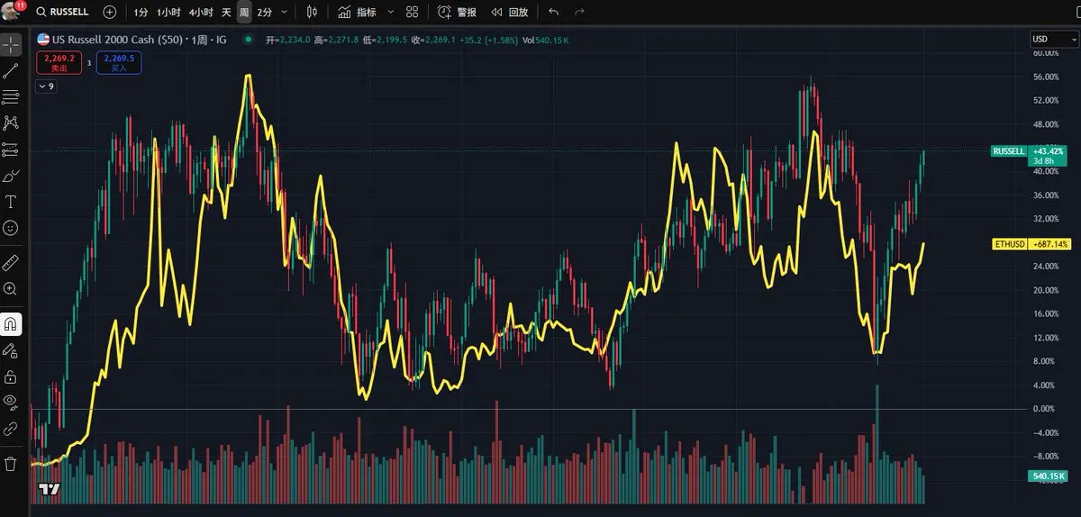Select the text annotation tool
The width and height of the screenshot is (1081, 517).
[11, 202]
